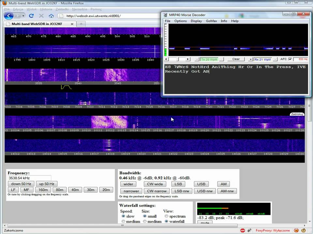Click the wider bandwidth button
The image size is (313, 234).
pyautogui.click(x=128, y=184)
